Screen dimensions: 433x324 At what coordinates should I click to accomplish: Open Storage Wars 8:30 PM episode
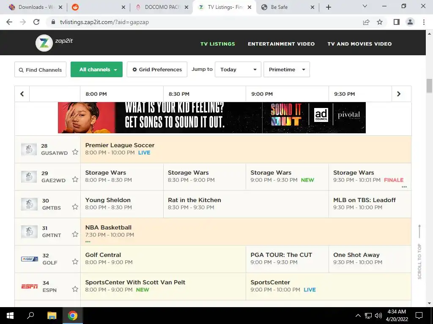205,177
